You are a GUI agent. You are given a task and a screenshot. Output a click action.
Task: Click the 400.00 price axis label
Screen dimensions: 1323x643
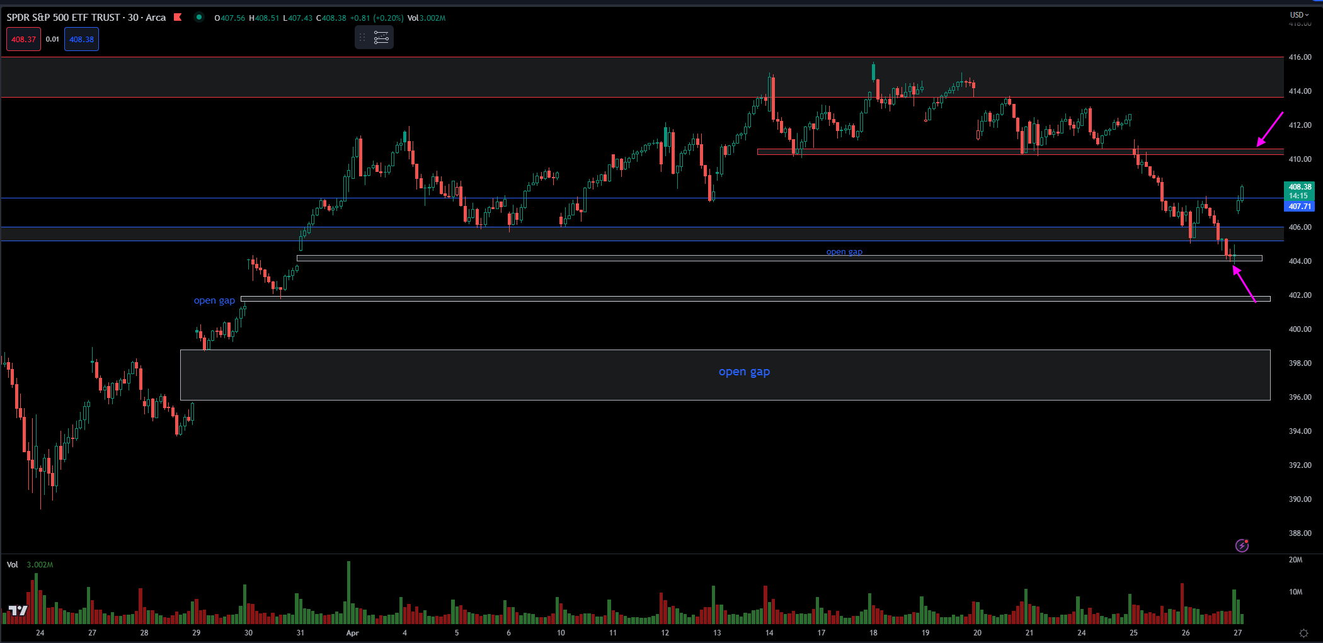tap(1300, 329)
